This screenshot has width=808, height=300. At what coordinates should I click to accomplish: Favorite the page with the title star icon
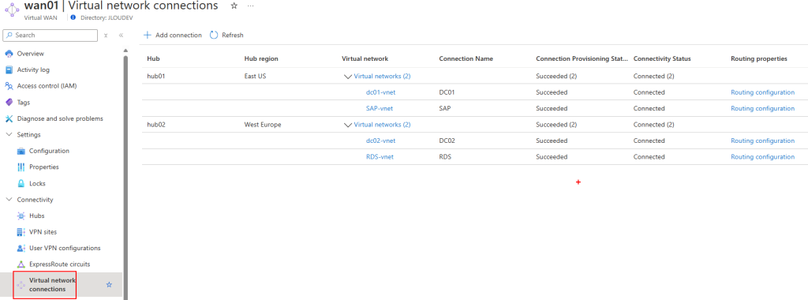click(234, 6)
